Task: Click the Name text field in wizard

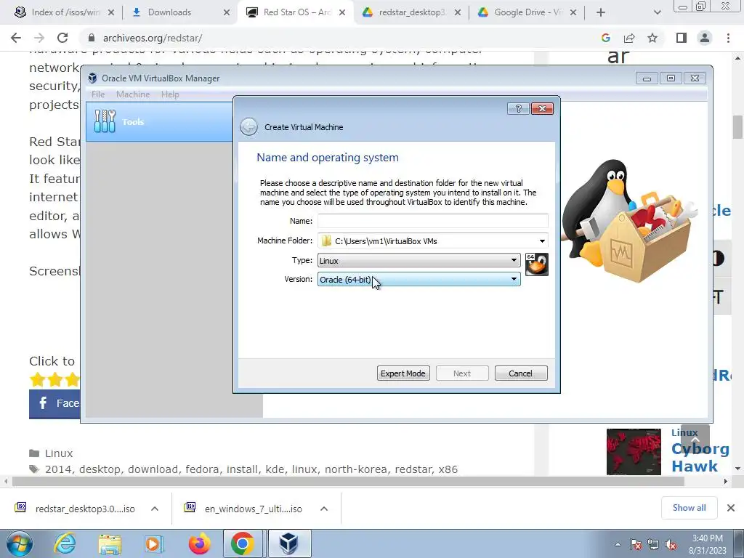Action: tap(433, 221)
